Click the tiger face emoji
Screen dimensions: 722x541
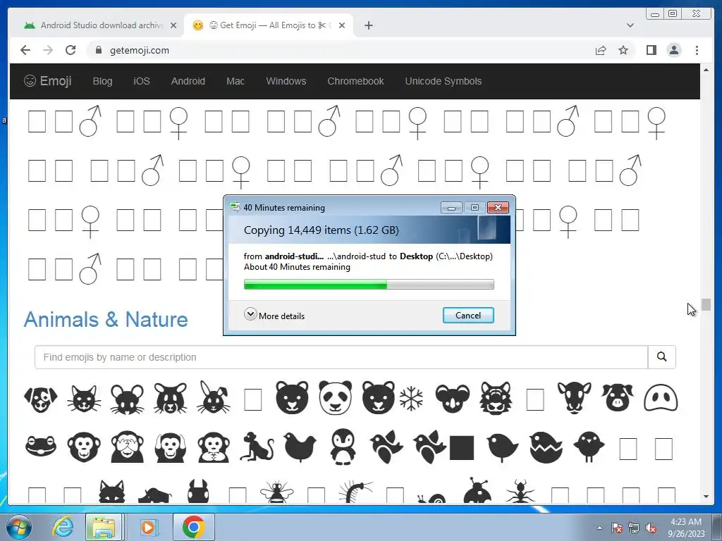pos(496,399)
